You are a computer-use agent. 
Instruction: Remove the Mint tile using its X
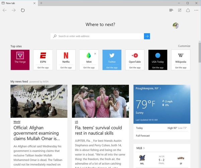(x=95, y=54)
